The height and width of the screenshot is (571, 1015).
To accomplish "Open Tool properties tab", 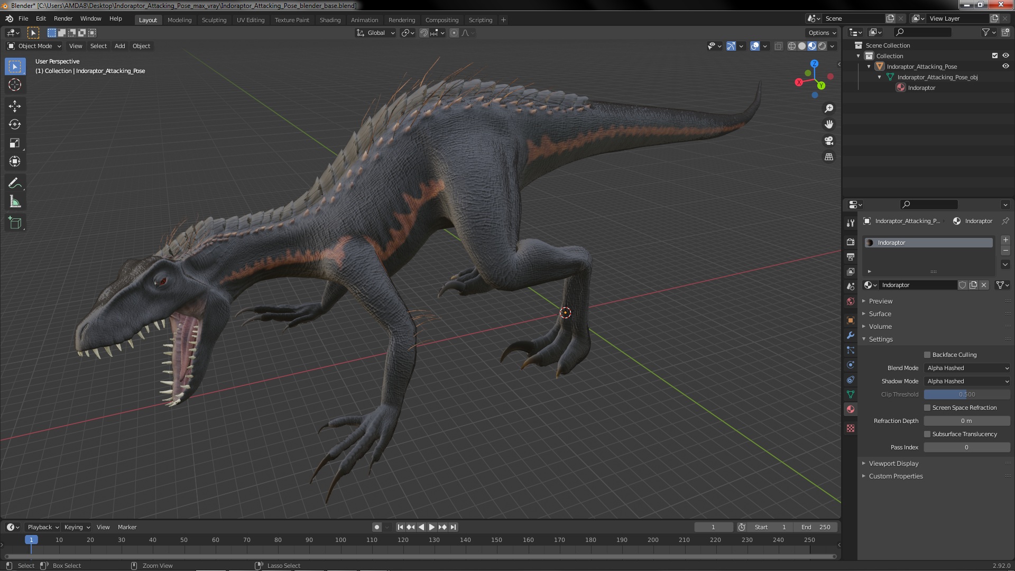I will [x=851, y=223].
